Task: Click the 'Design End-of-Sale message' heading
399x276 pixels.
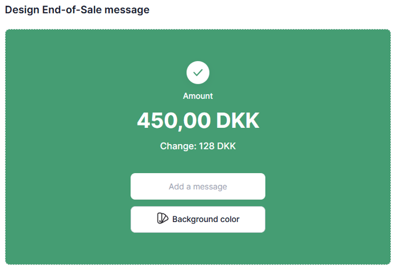Action: (77, 10)
